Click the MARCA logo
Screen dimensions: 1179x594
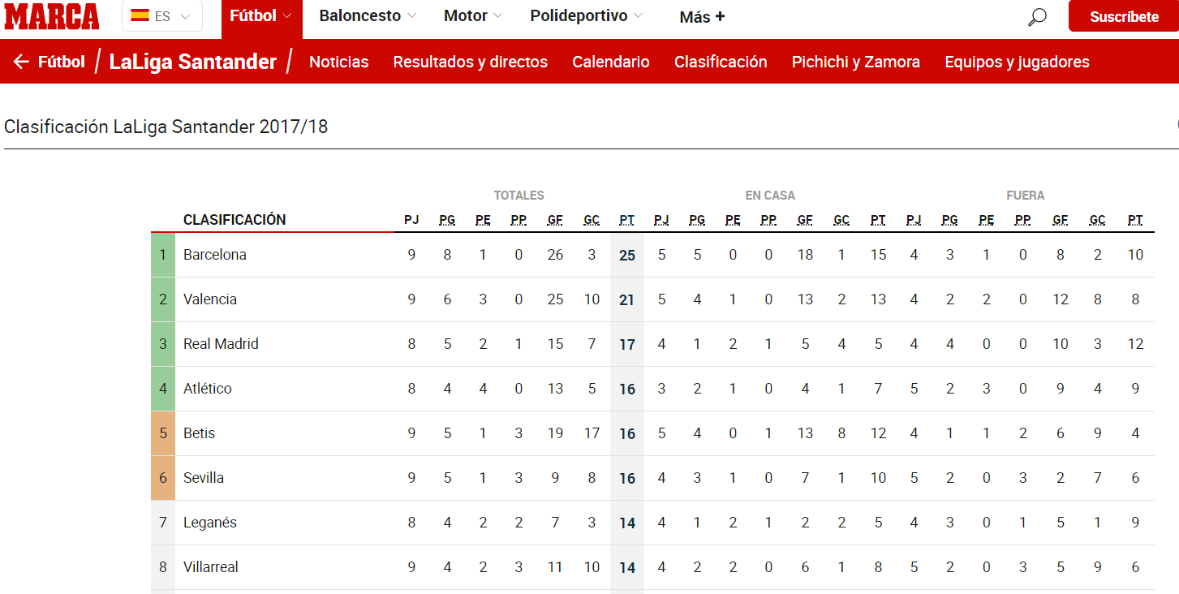(52, 16)
